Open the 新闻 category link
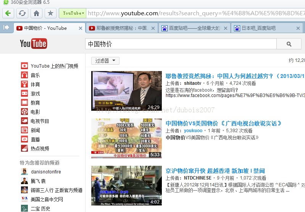Image resolution: width=305 pixels, height=212 pixels. click(x=35, y=130)
